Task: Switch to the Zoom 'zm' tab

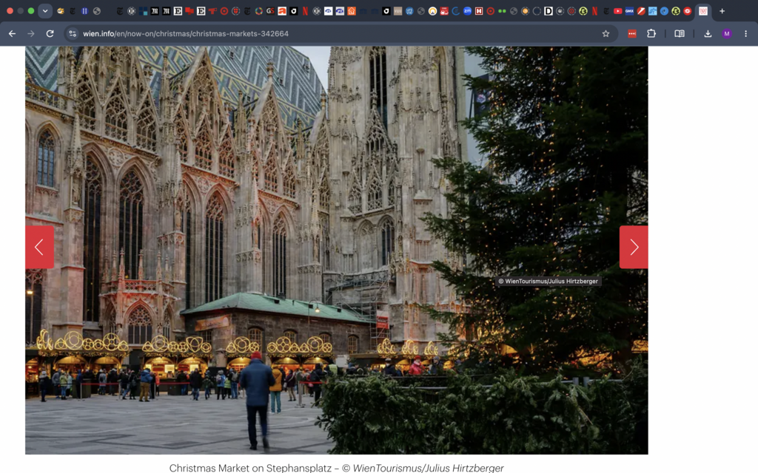Action: click(x=468, y=11)
